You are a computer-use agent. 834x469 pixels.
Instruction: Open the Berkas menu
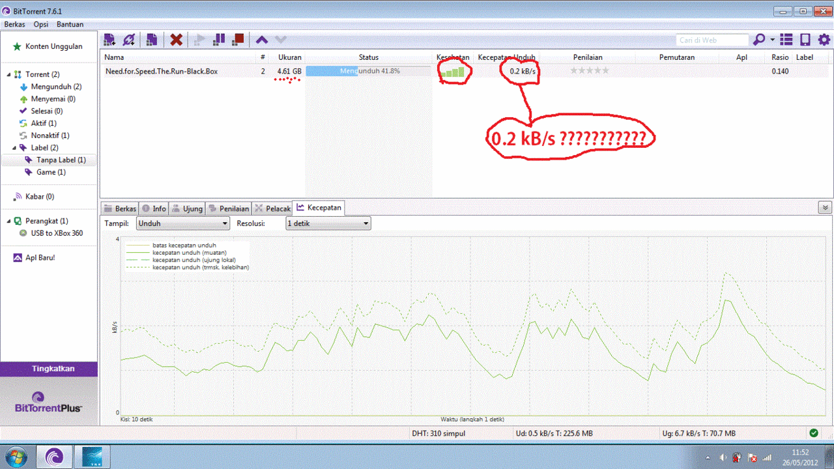pos(14,24)
